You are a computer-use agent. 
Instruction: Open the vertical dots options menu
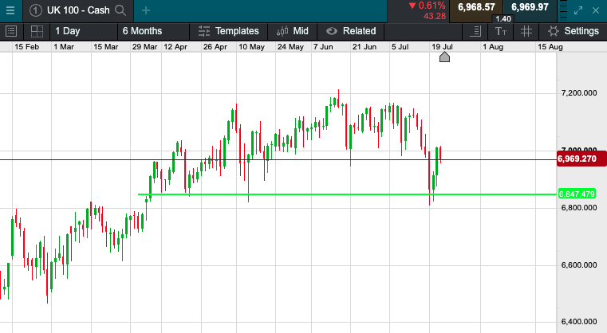pyautogui.click(x=564, y=10)
